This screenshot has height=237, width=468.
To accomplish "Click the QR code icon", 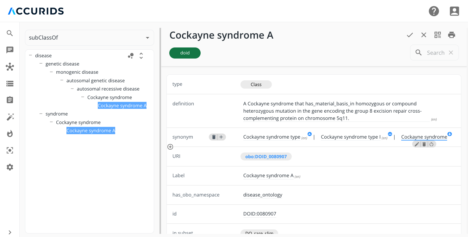I will 438,35.
